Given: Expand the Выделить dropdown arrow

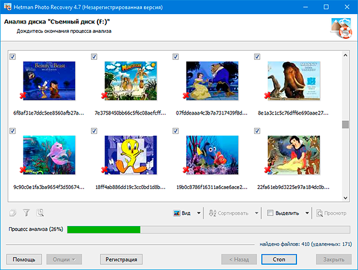Looking at the screenshot, I should pyautogui.click(x=308, y=213).
